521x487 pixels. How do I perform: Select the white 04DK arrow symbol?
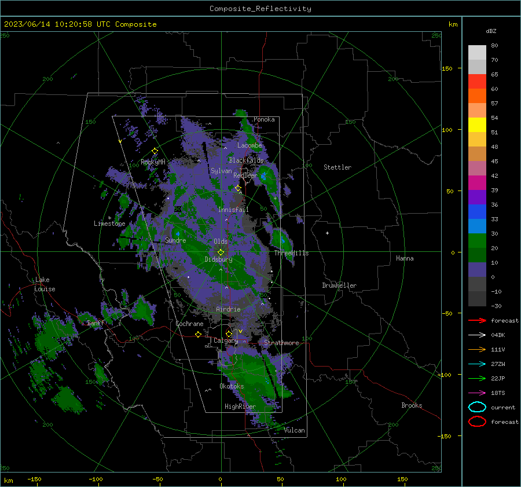tap(477, 335)
